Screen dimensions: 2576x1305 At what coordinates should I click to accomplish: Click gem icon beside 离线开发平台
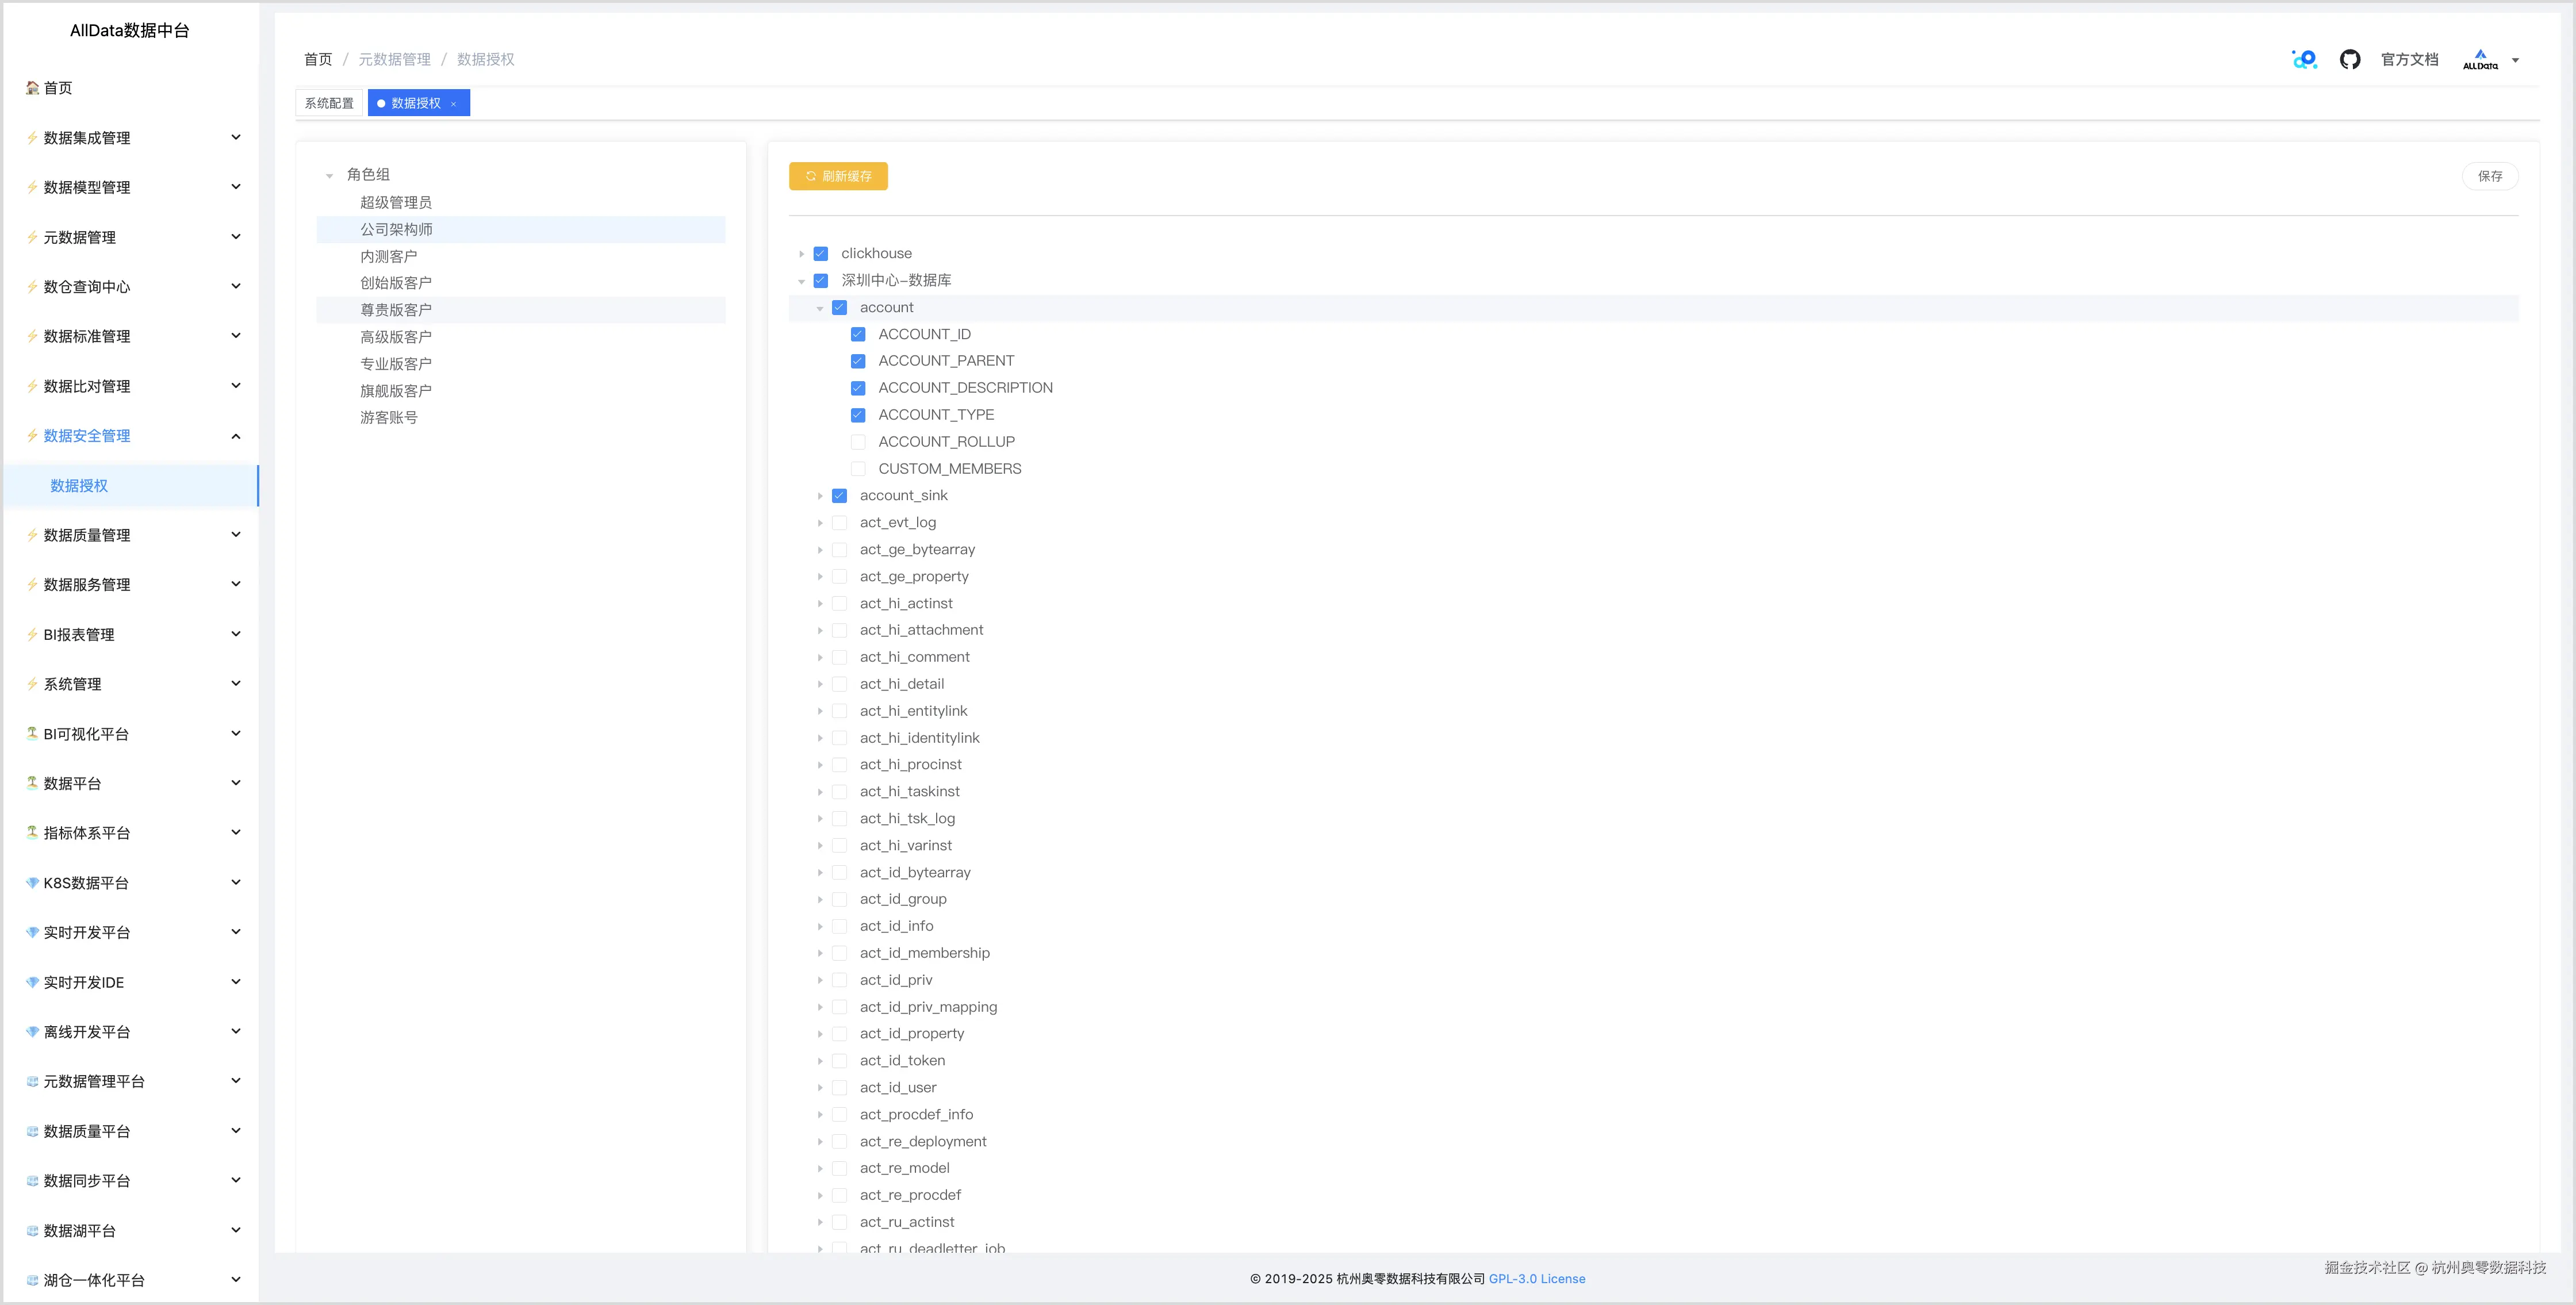click(x=32, y=1032)
